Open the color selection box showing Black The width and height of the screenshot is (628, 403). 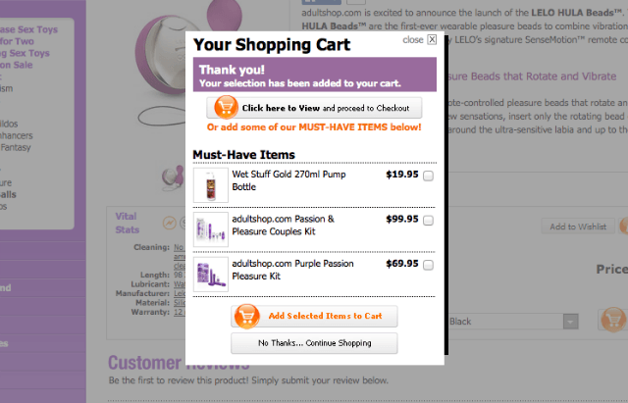pyautogui.click(x=505, y=322)
